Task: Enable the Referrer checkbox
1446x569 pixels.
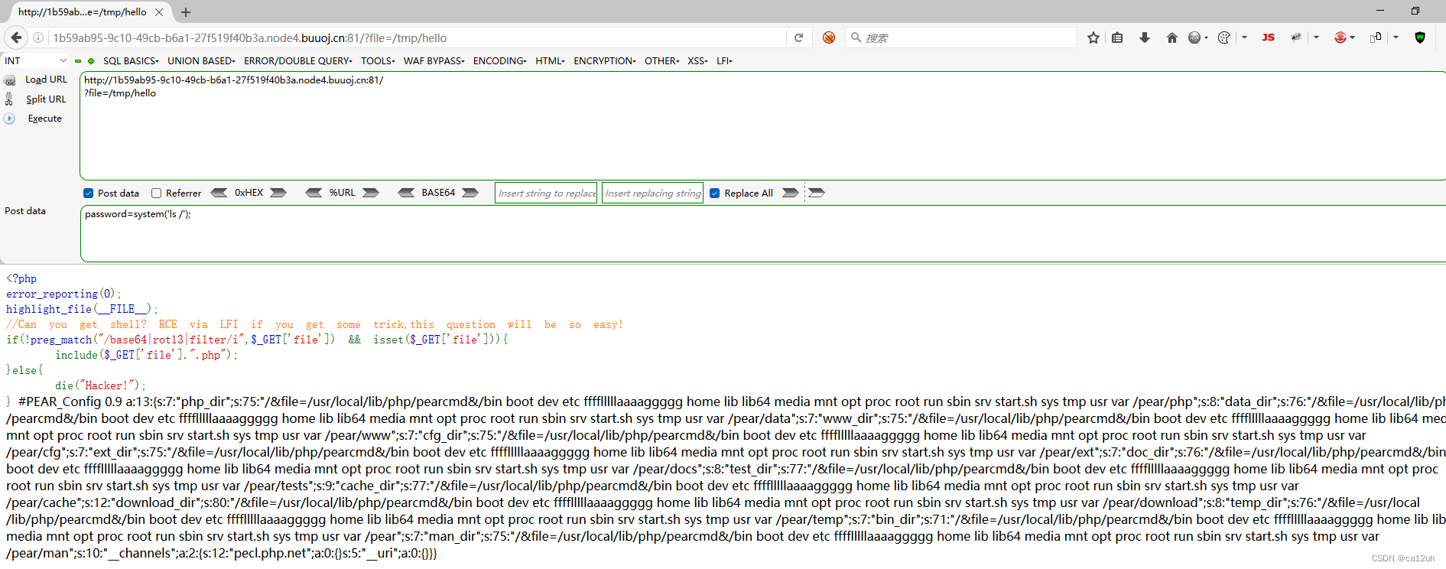Action: coord(156,193)
